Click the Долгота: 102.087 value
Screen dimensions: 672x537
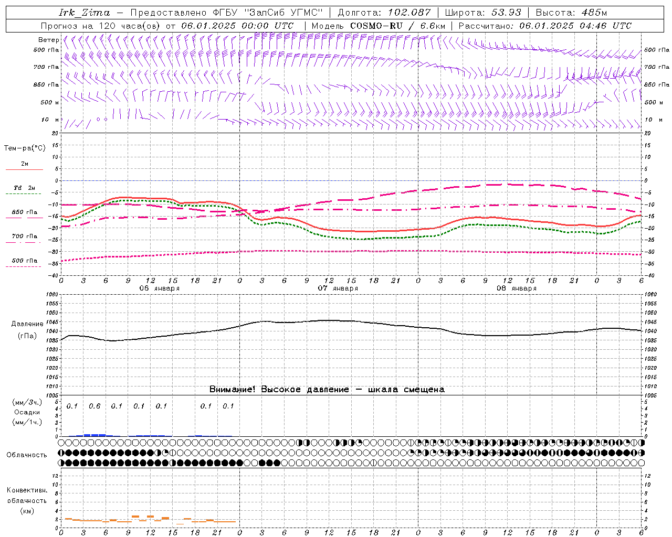pyautogui.click(x=384, y=13)
